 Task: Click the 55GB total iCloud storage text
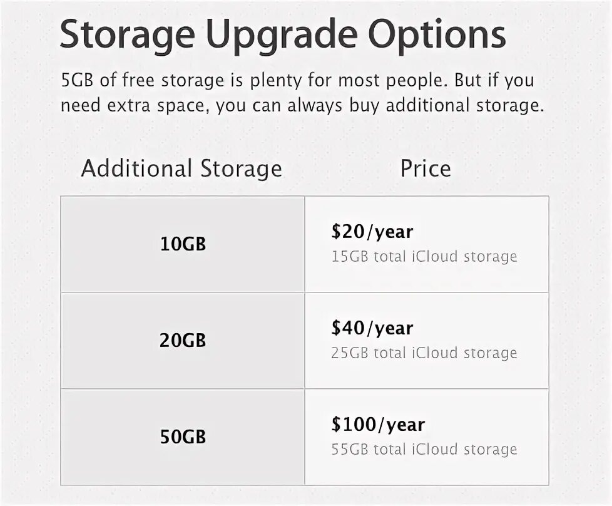pos(424,450)
